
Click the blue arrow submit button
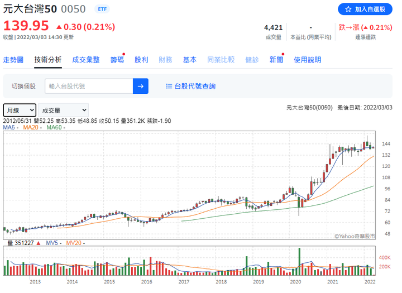(141, 86)
